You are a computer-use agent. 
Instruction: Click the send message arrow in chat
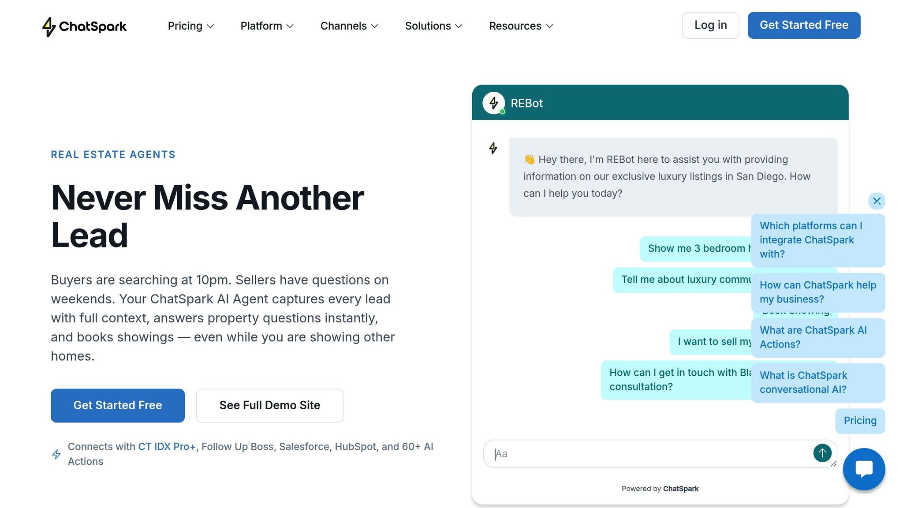(822, 453)
